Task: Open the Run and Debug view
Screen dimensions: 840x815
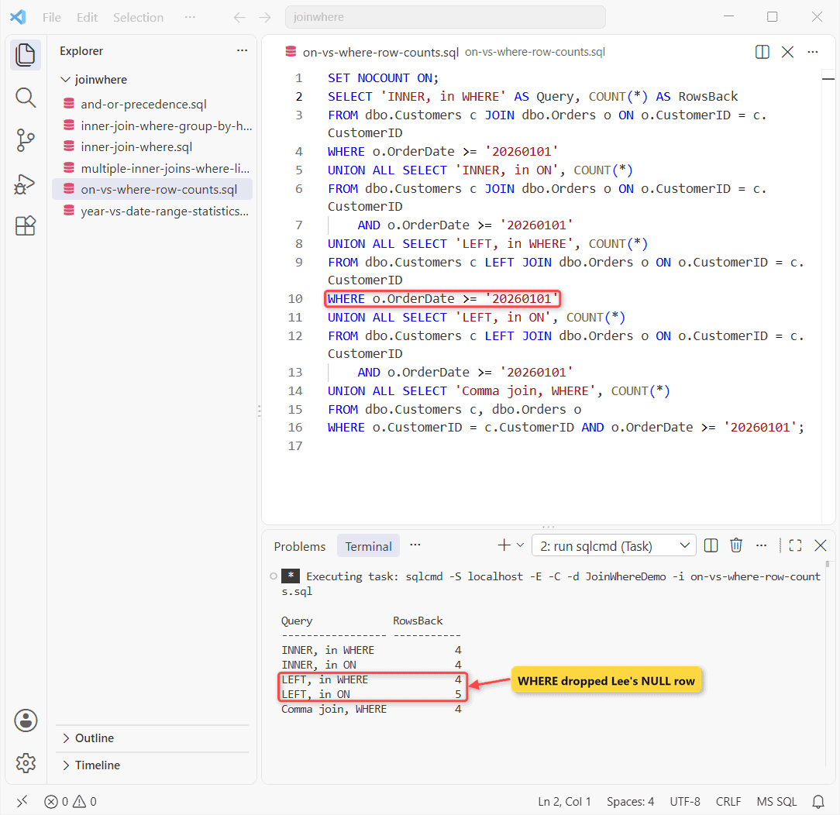Action: click(x=25, y=184)
